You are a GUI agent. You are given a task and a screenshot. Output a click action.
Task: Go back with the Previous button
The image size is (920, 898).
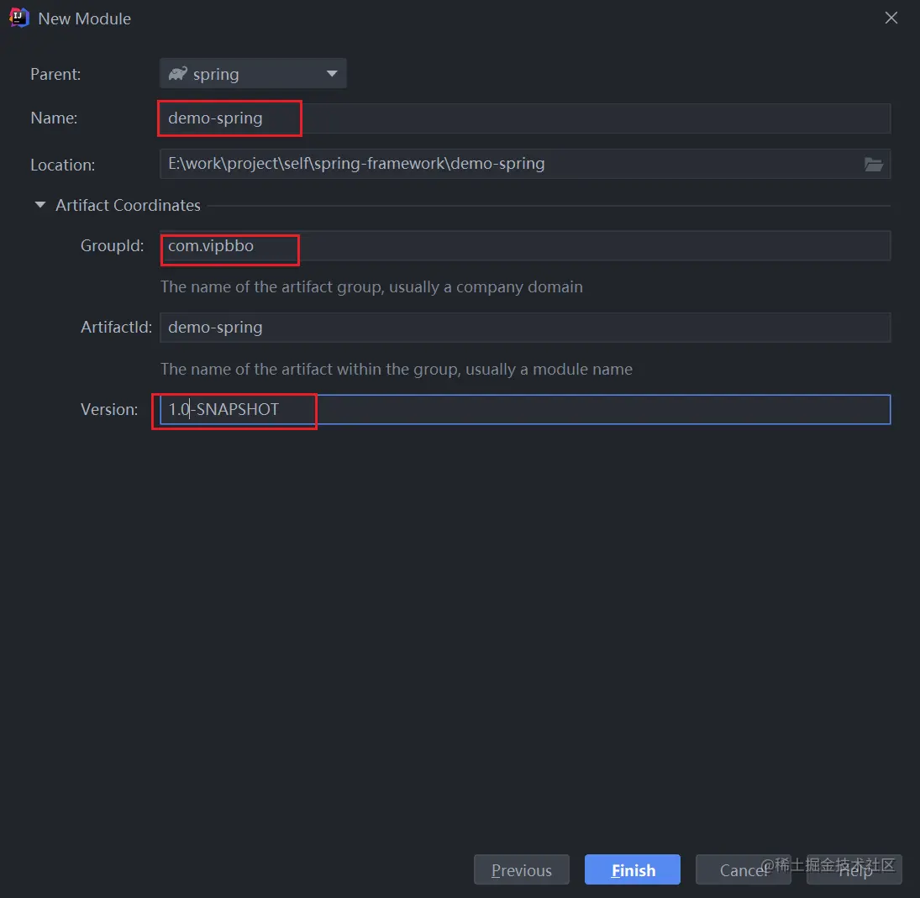[521, 869]
